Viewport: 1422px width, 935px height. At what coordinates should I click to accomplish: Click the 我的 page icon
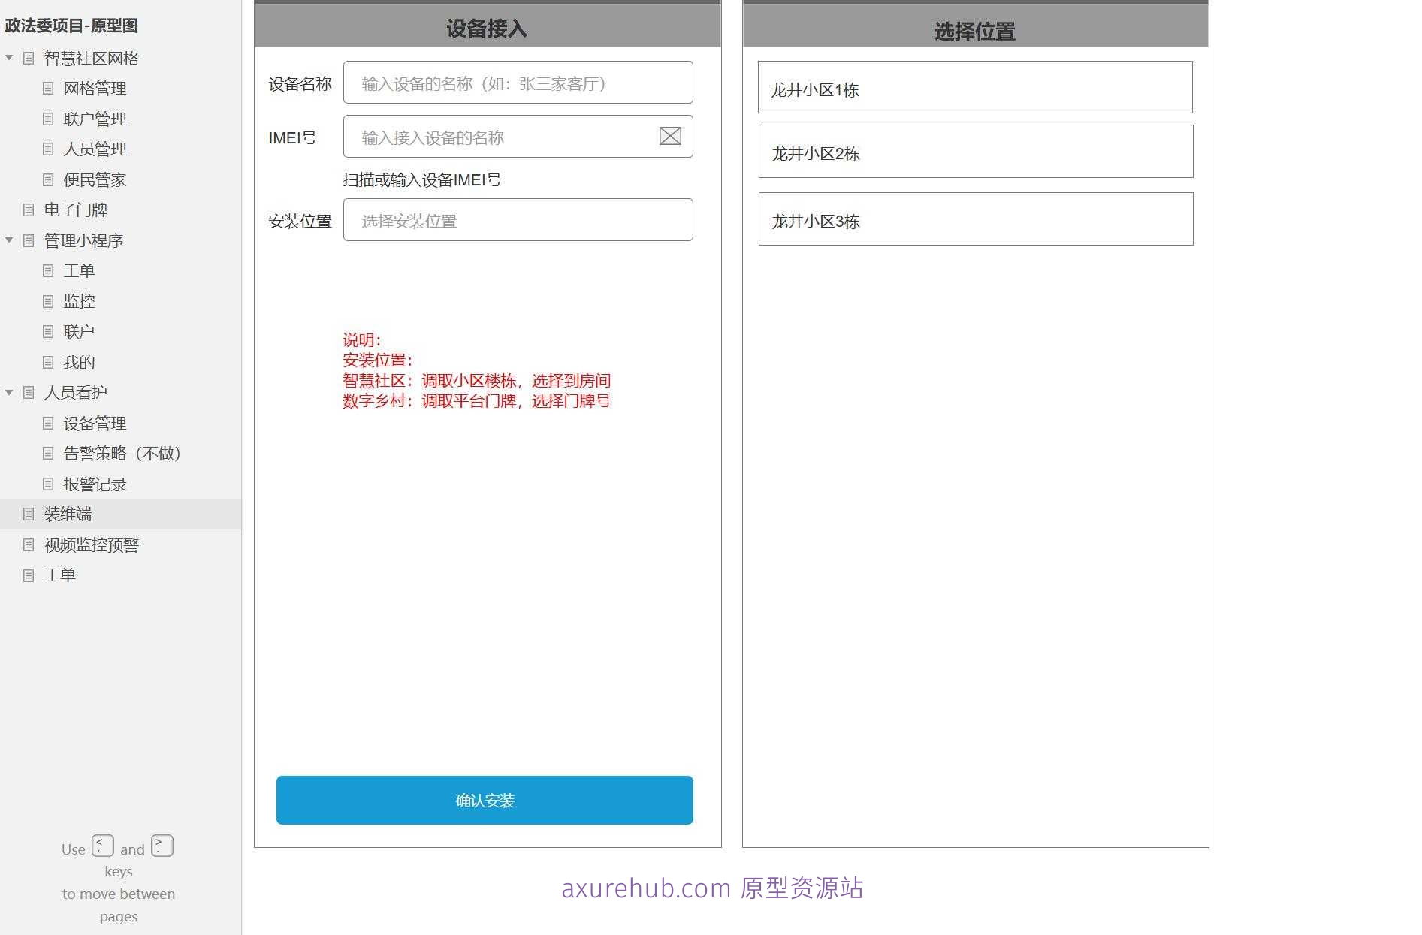point(48,362)
